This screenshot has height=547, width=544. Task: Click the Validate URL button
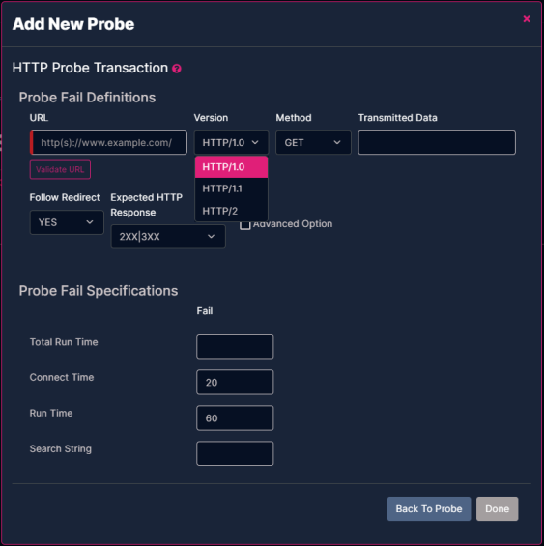pos(60,169)
